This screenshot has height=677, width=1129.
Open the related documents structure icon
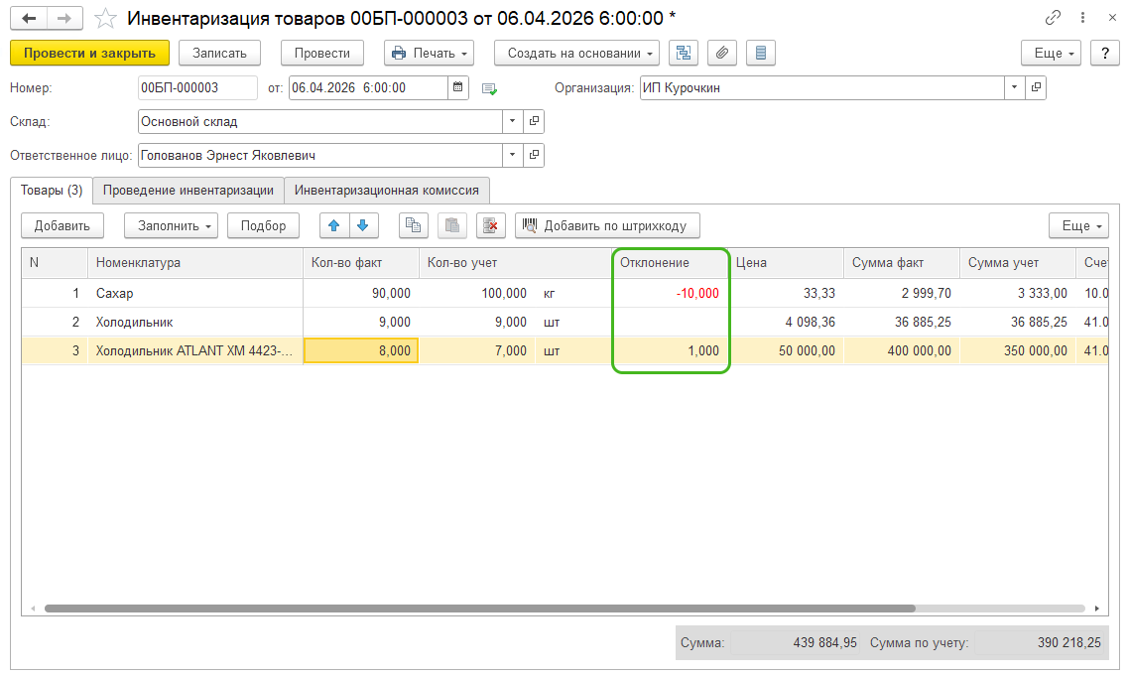684,54
